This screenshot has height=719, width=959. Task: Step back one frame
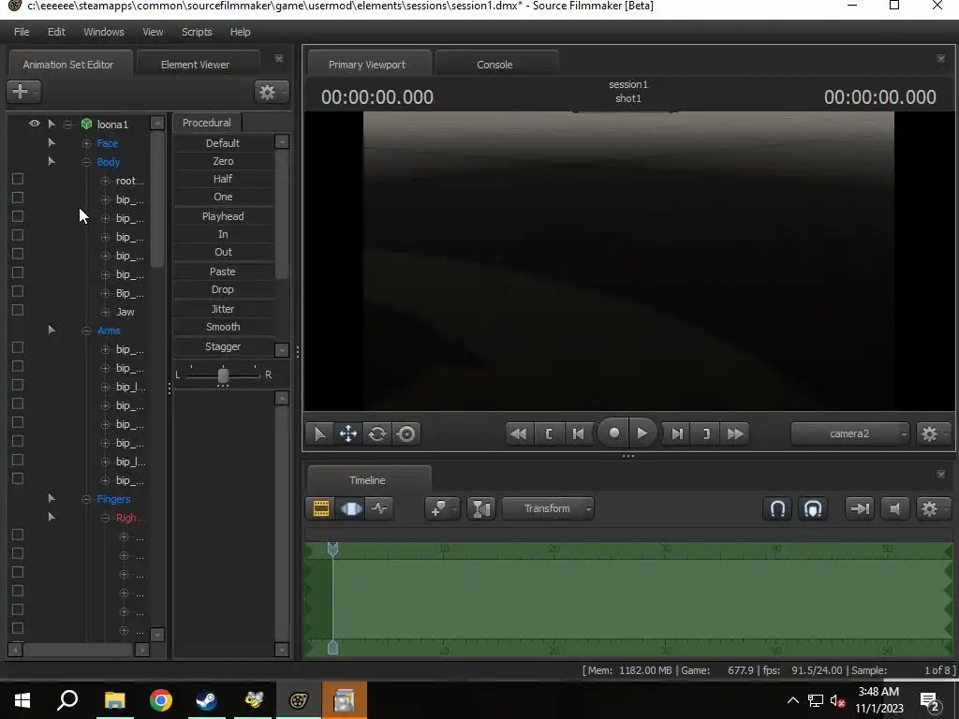click(578, 434)
